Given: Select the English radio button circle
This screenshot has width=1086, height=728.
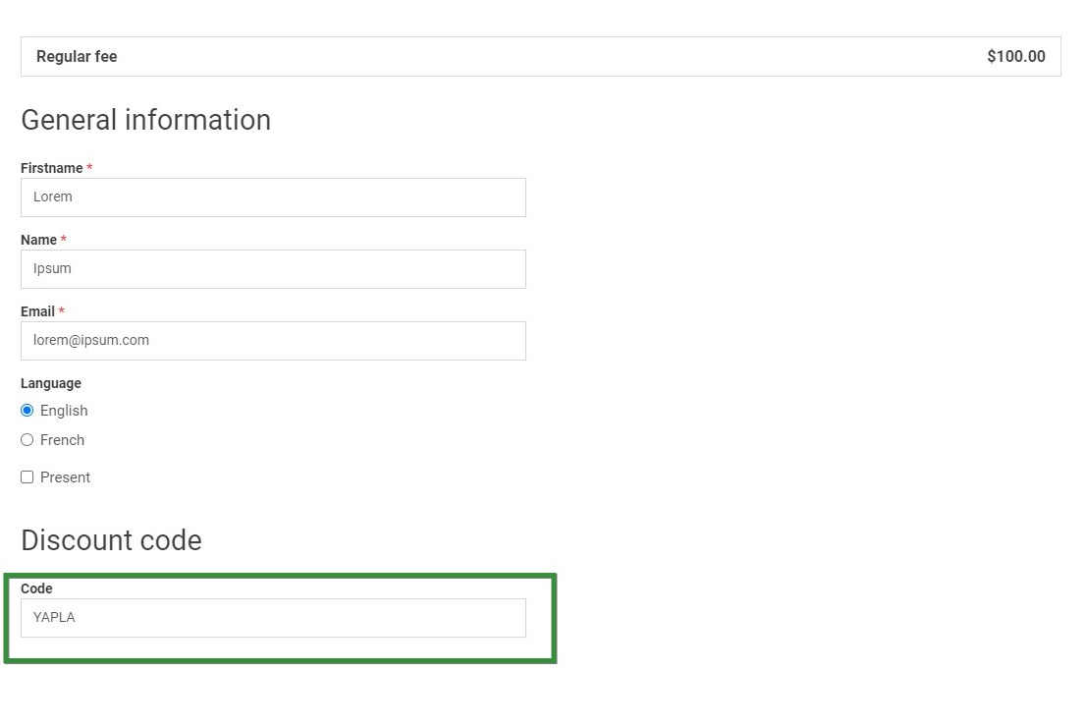Looking at the screenshot, I should click(x=27, y=411).
